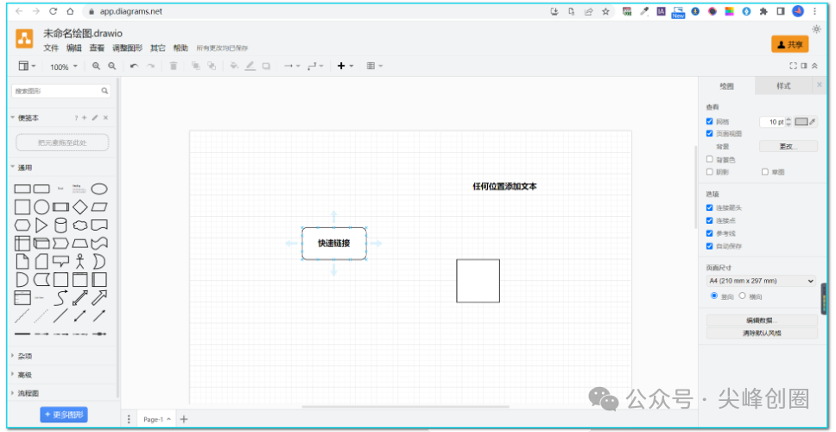
Task: Click the sun appearance icon
Action: 816,29
